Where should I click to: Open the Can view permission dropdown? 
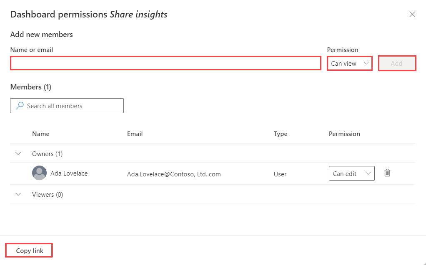(x=350, y=64)
